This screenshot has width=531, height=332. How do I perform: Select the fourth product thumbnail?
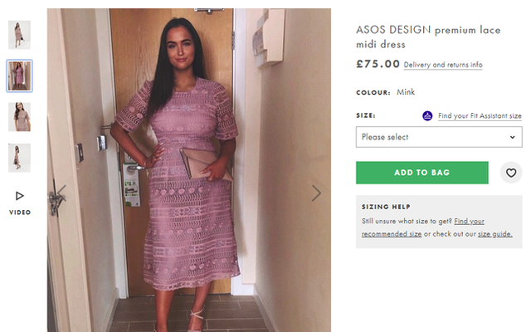pyautogui.click(x=19, y=158)
